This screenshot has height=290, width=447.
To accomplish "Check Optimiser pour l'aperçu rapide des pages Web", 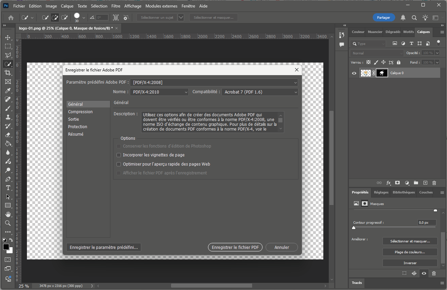I will pyautogui.click(x=119, y=164).
